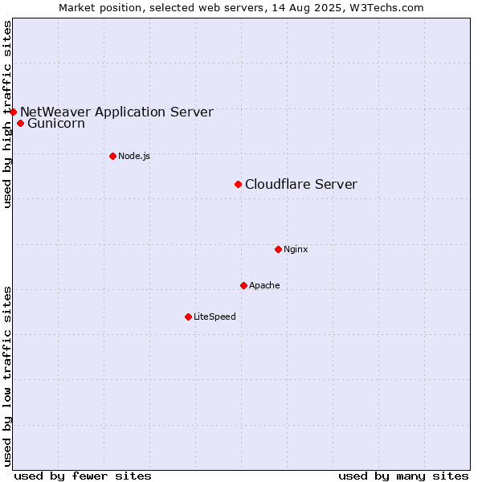The width and height of the screenshot is (482, 482).
Task: Click the 'used by fewer sites' axis label
Action: [83, 476]
